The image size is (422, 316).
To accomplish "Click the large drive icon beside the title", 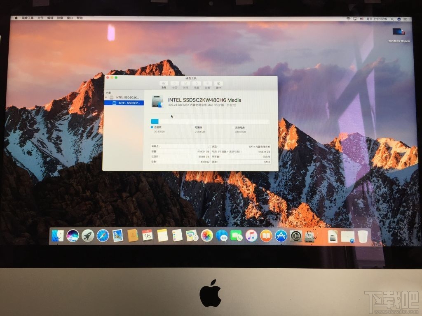I will tap(157, 102).
